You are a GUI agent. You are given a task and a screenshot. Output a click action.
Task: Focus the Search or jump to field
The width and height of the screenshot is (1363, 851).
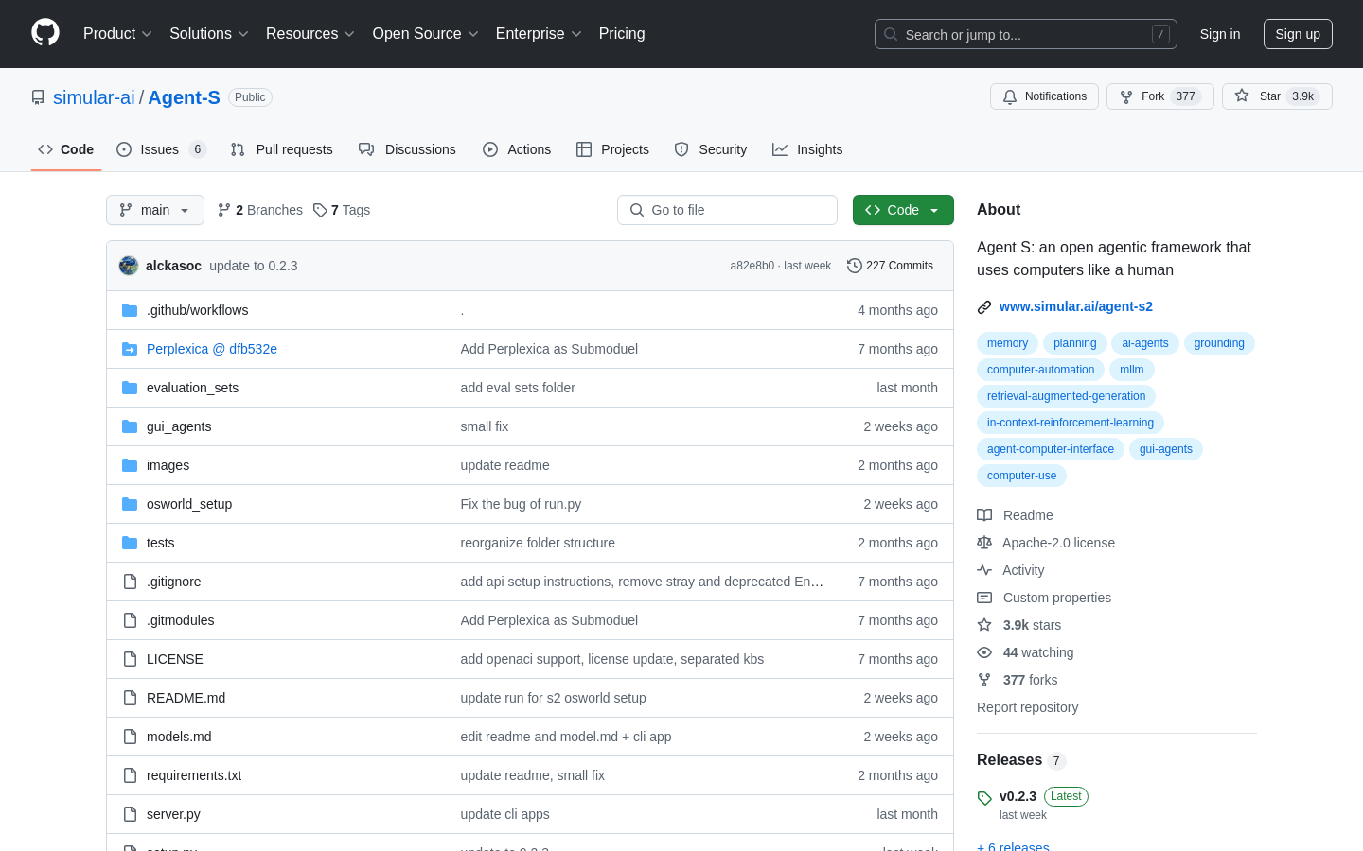(1026, 34)
